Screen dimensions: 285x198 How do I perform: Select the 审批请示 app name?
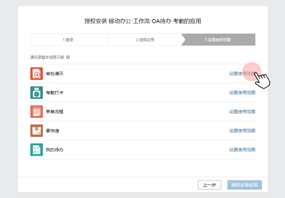54,74
